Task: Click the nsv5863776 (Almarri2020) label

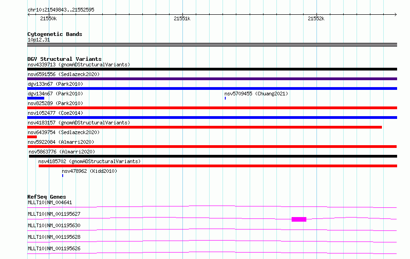Action: 62,152
